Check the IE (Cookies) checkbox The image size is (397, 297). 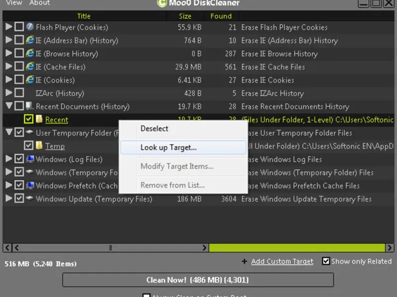[x=19, y=79]
